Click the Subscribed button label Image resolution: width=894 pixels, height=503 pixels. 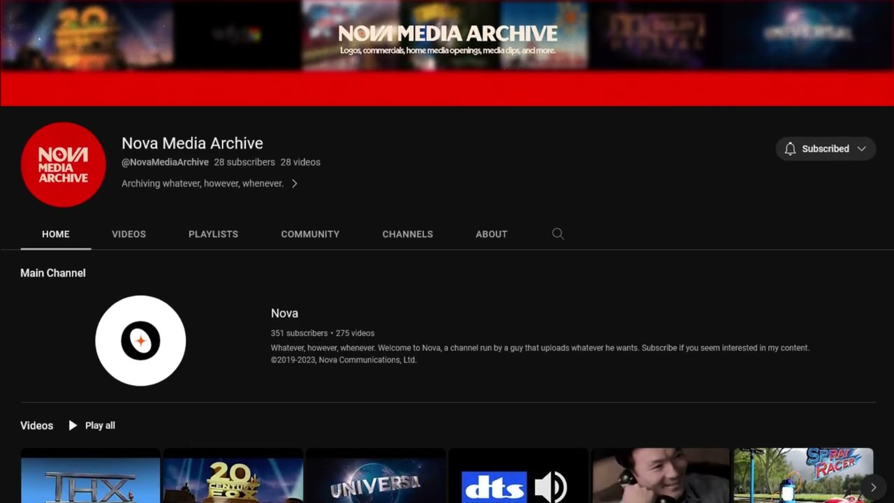(825, 149)
